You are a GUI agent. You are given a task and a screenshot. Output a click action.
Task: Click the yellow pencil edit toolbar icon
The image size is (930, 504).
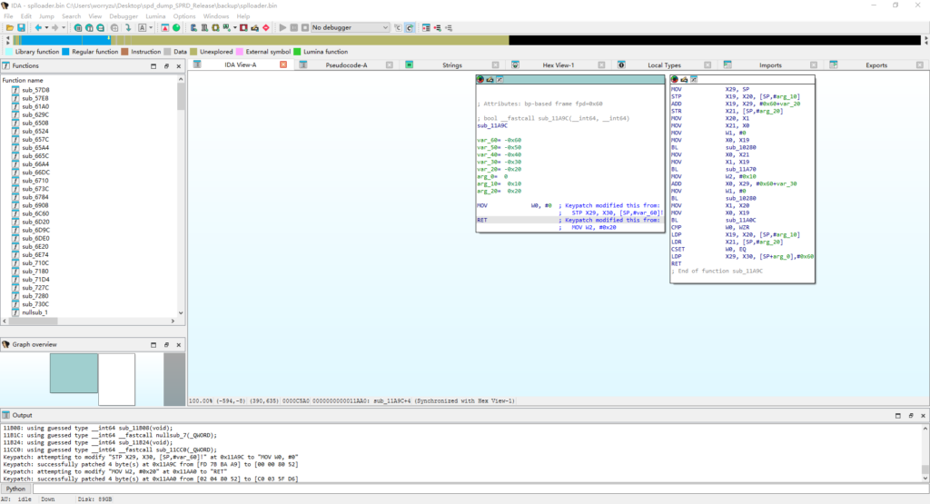pos(255,28)
